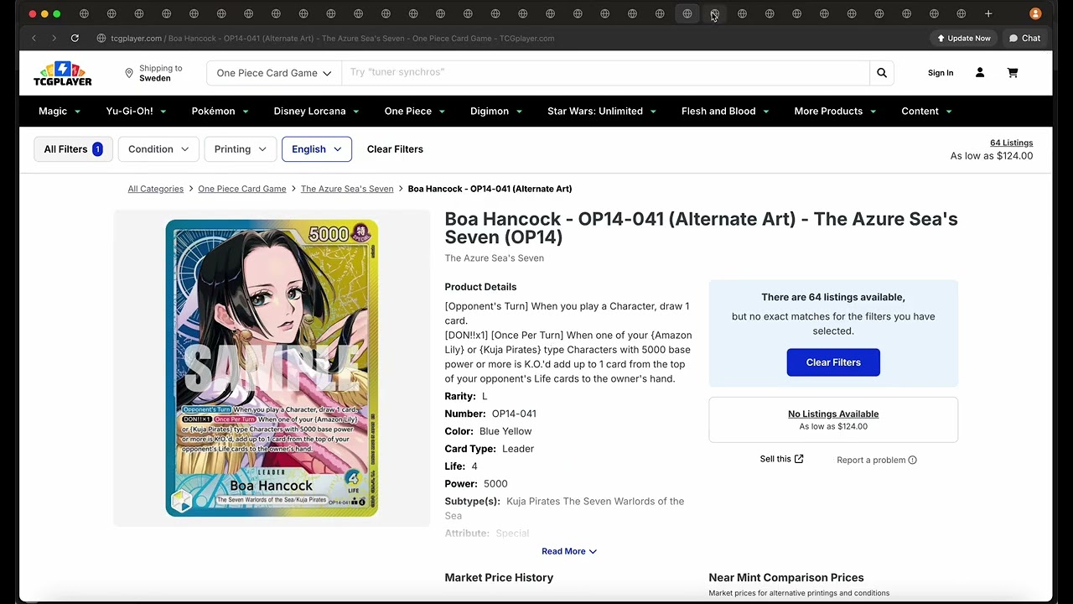The image size is (1073, 604).
Task: Open a new browser tab with plus icon
Action: [988, 13]
